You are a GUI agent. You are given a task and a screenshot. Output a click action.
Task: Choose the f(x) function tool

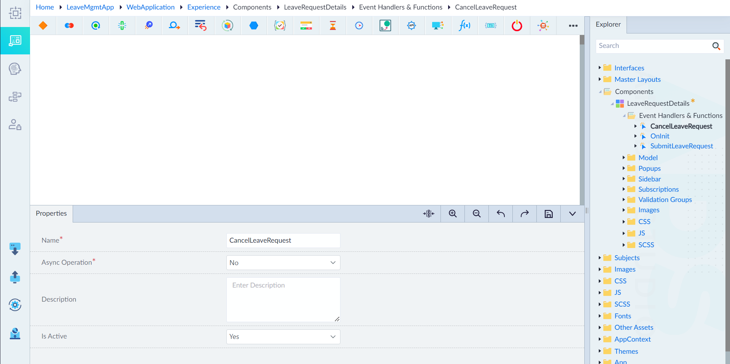click(x=464, y=25)
